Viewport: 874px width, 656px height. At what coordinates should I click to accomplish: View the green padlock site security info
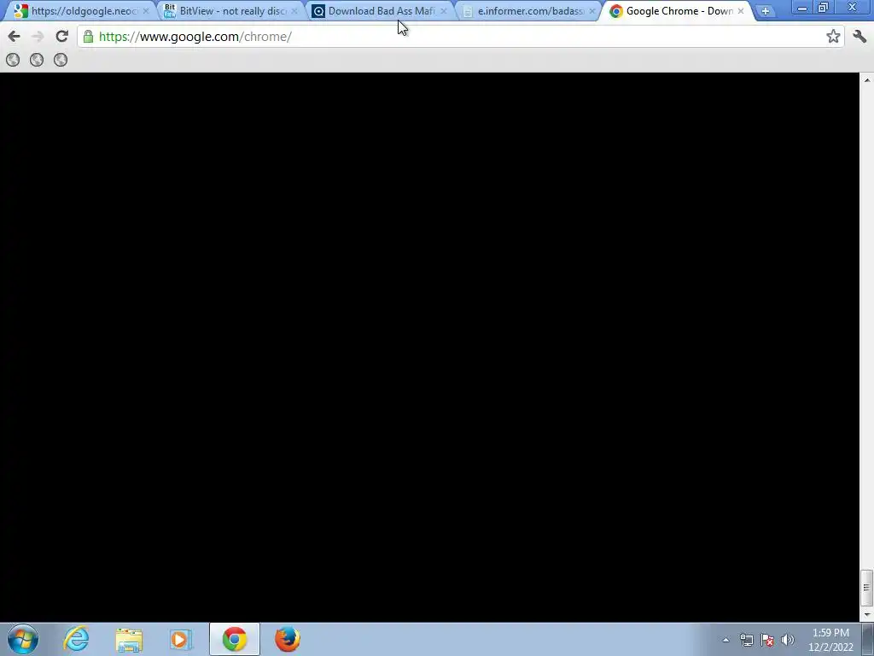pyautogui.click(x=88, y=37)
